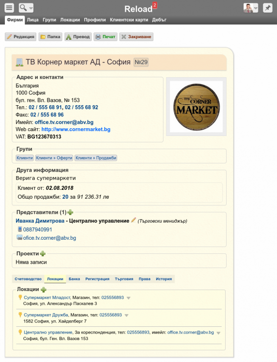Edit Иванка Димитрова with pencil icon
The height and width of the screenshot is (362, 277).
tap(134, 220)
